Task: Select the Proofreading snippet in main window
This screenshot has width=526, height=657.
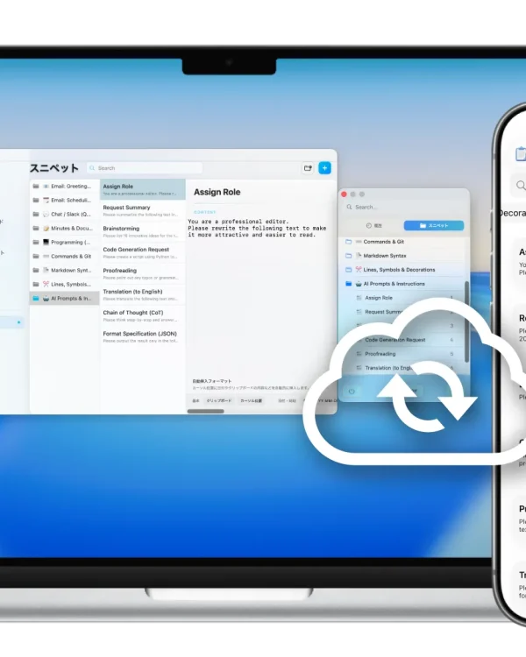Action: pos(143,273)
